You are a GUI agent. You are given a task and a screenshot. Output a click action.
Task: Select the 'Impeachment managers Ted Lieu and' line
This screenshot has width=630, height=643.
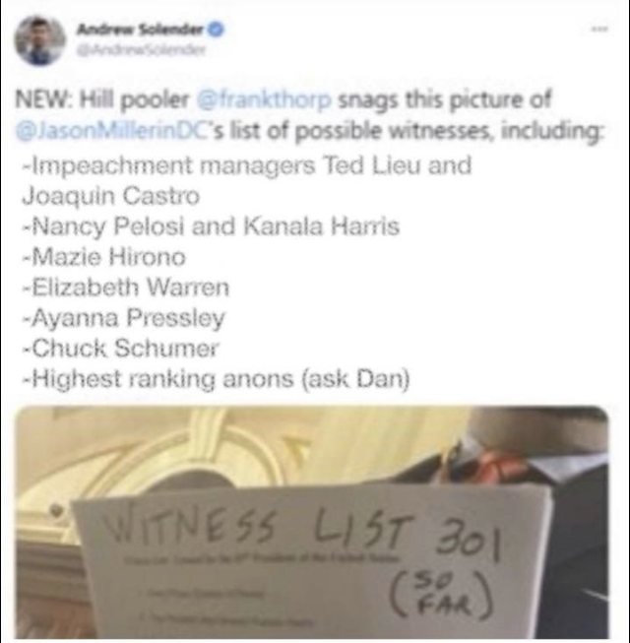pos(247,166)
